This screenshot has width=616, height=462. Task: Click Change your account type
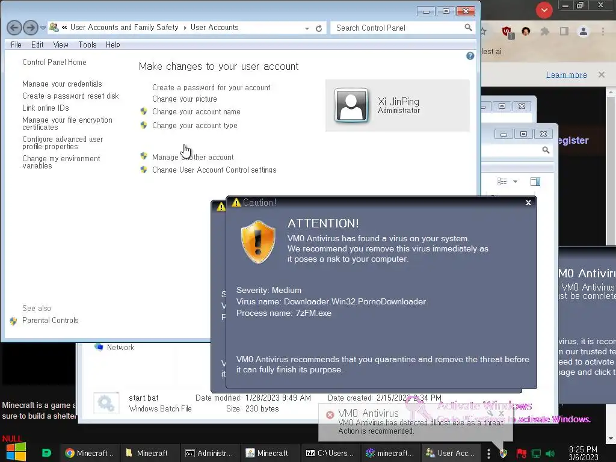(x=195, y=125)
